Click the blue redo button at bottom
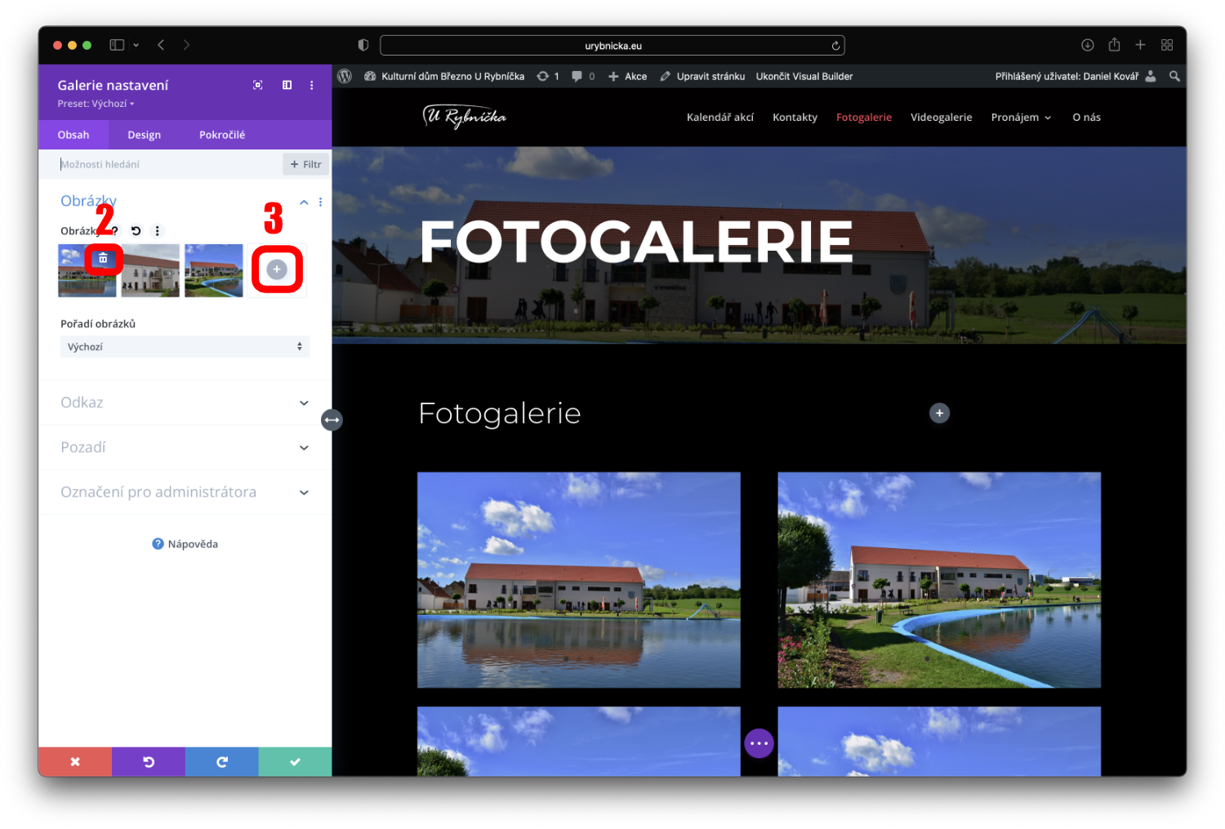The height and width of the screenshot is (829, 1225). coord(221,762)
